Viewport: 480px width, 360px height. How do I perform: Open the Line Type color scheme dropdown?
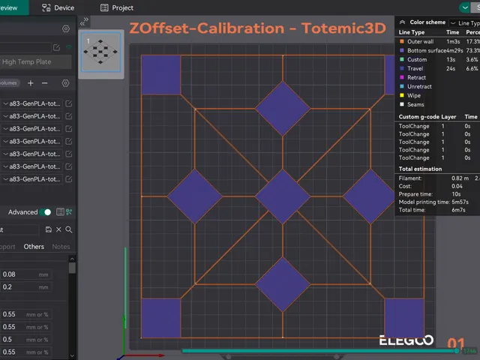click(465, 23)
